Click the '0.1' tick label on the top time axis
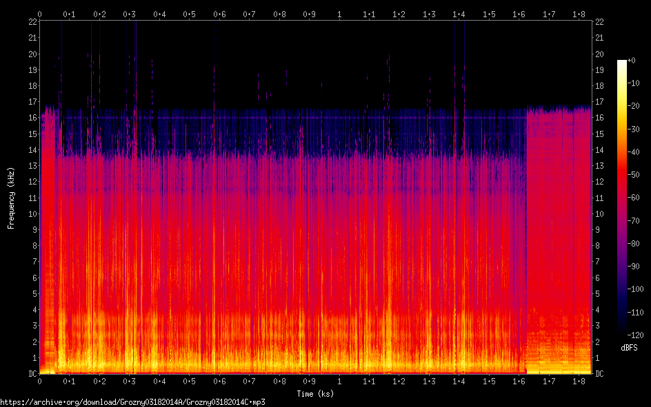This screenshot has width=651, height=407. click(70, 14)
